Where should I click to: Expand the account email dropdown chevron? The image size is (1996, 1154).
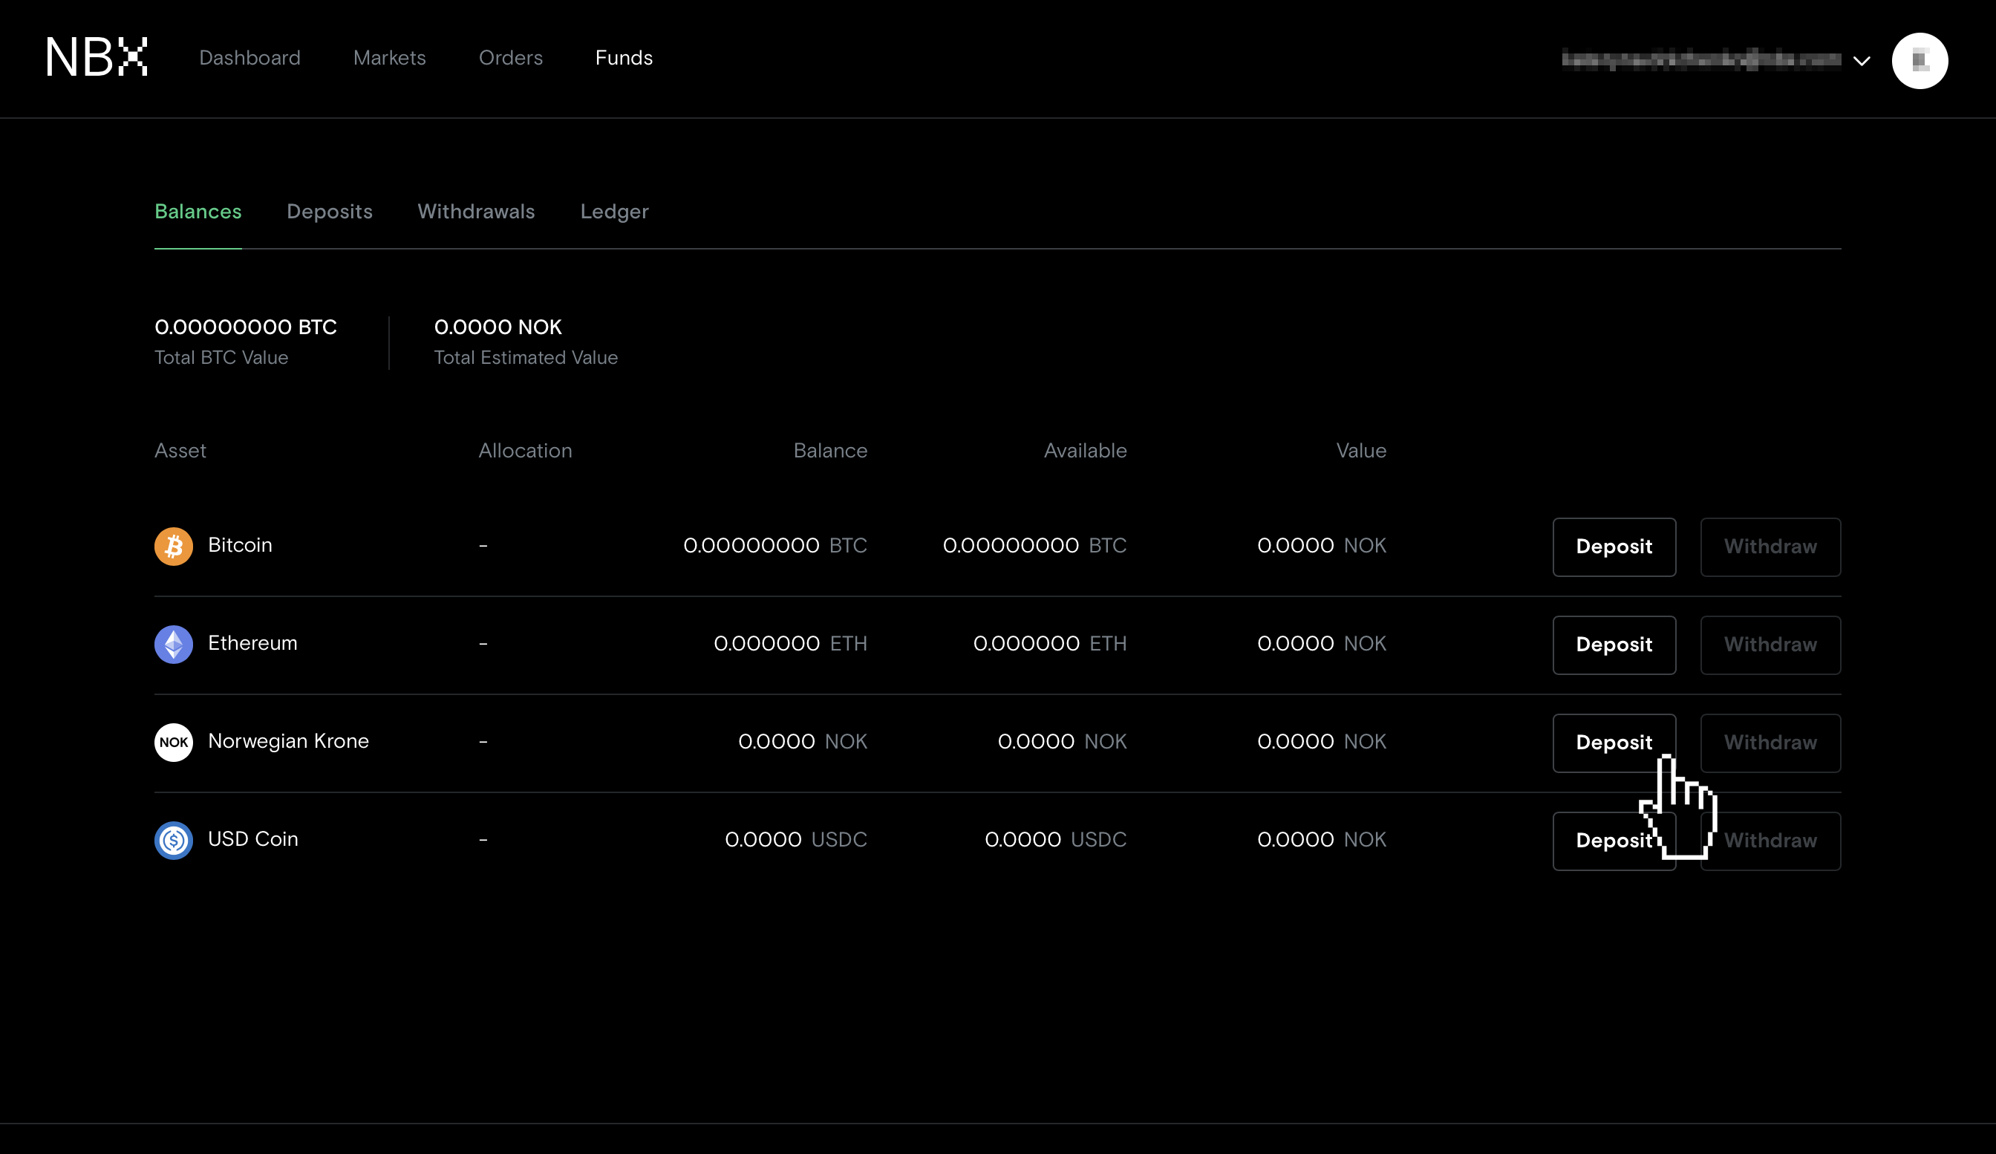1862,61
